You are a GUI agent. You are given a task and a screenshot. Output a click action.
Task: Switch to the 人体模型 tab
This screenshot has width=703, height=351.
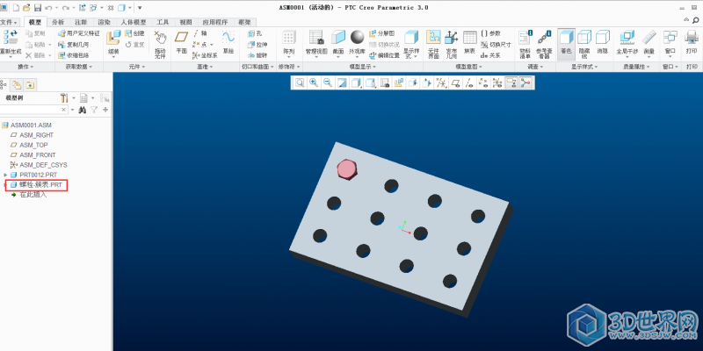pyautogui.click(x=134, y=21)
